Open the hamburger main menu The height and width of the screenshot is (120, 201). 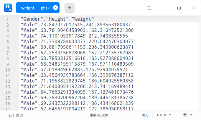coord(149,8)
